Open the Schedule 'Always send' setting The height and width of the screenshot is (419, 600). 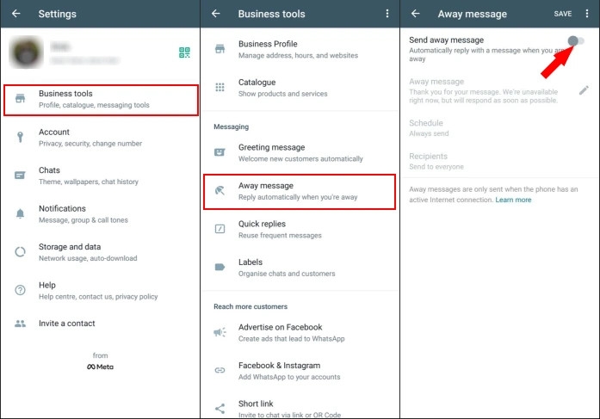coord(500,127)
